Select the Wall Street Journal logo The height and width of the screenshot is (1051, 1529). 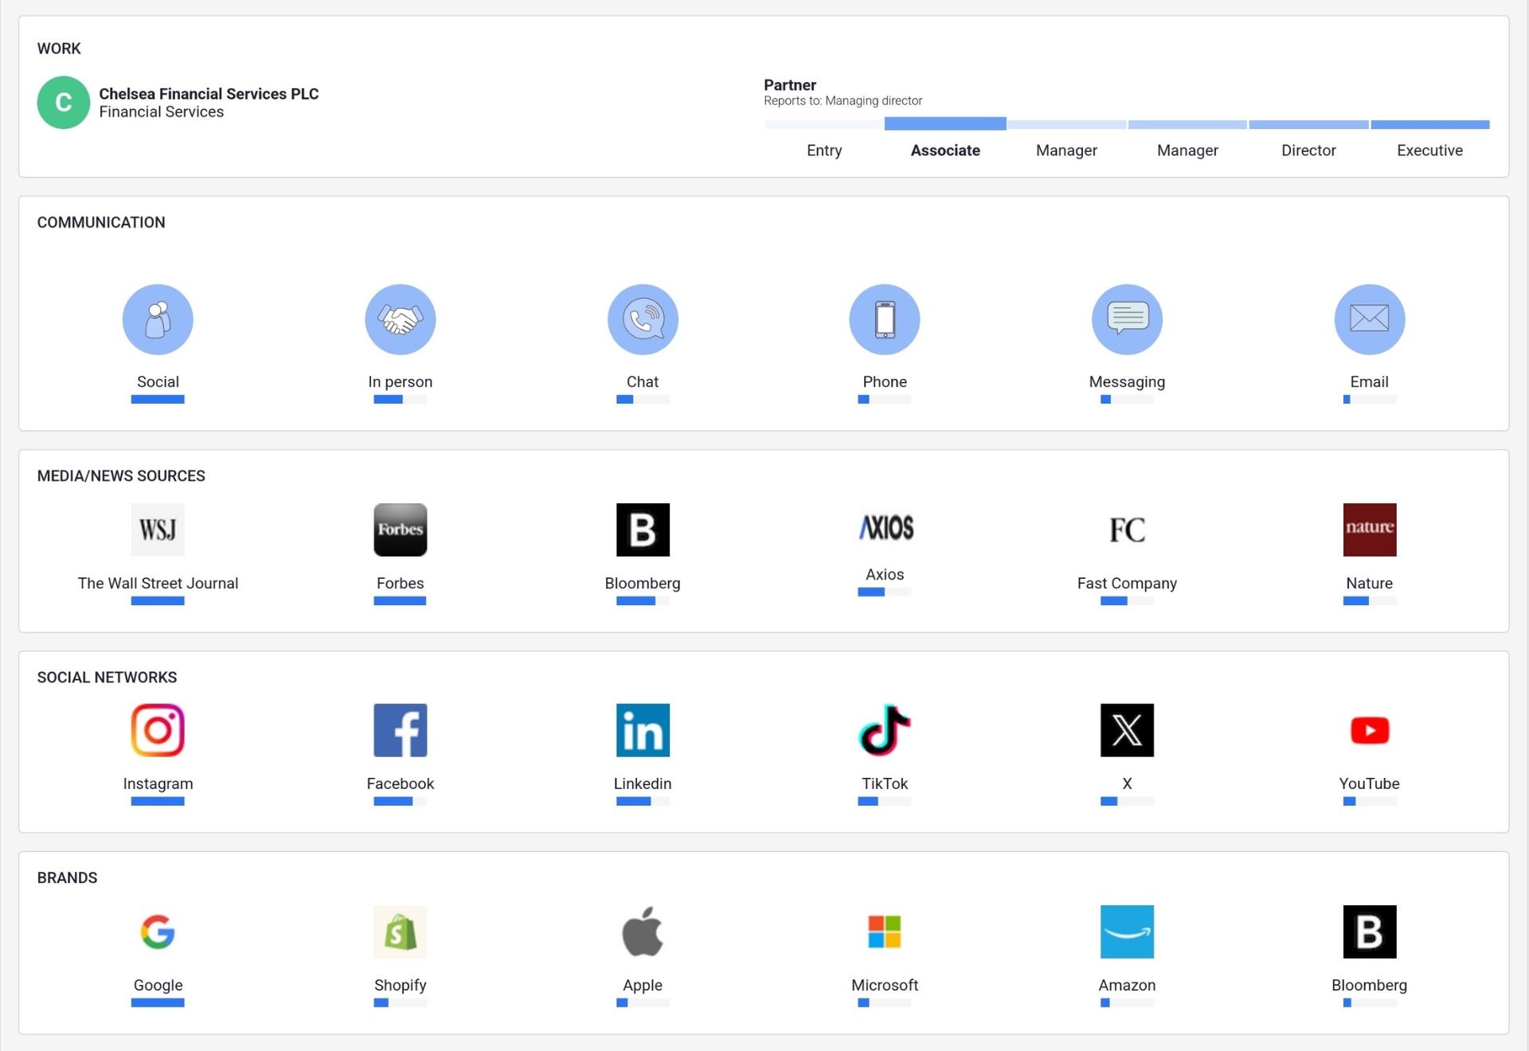(157, 529)
